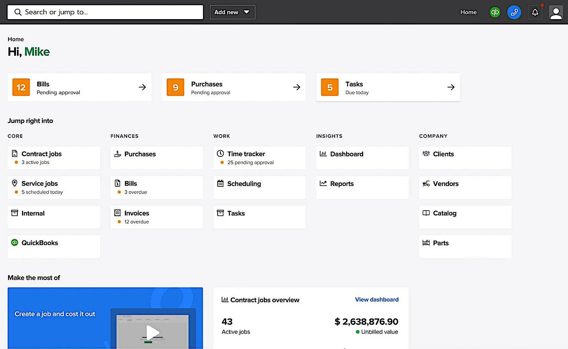Play the Create a job video
This screenshot has width=568, height=349.
tap(153, 333)
